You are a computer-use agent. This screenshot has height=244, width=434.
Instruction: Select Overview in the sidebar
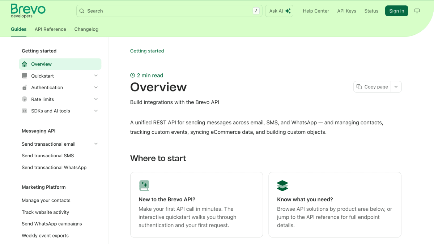coord(60,64)
